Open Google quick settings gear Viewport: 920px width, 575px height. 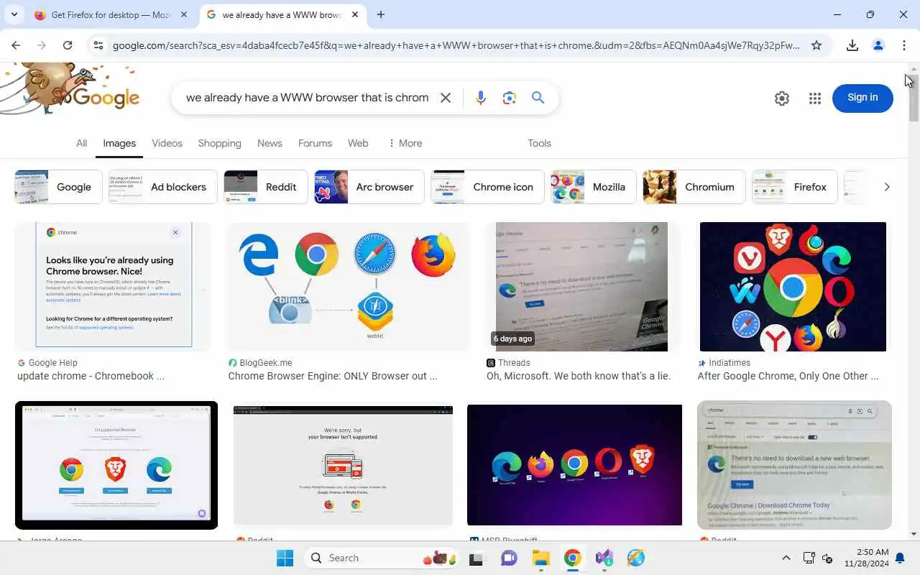pyautogui.click(x=782, y=98)
